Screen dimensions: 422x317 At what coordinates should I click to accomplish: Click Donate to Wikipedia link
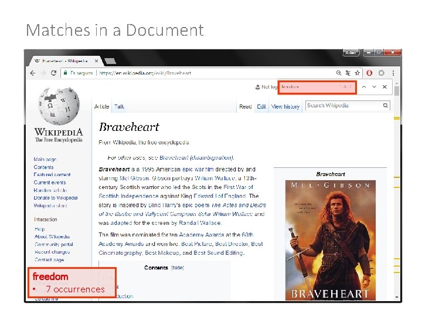(56, 198)
